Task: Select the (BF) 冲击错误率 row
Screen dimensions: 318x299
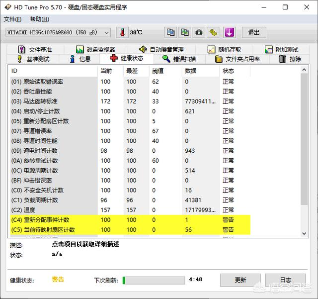Action: coord(130,181)
